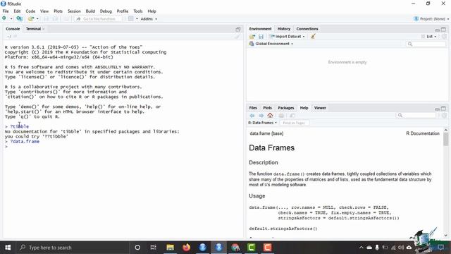Open the R: Data Frames topic dropdown

click(x=262, y=123)
